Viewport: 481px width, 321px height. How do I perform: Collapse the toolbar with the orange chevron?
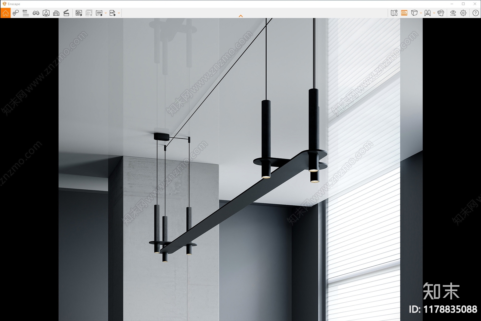coord(240,16)
